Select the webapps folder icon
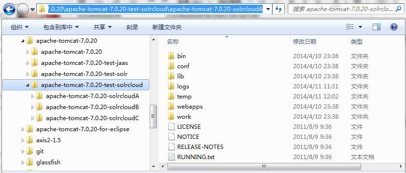 (171, 106)
